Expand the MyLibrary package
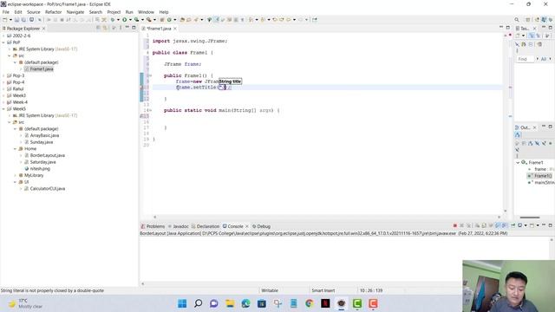Viewport: 555px width, 312px height. pos(16,175)
